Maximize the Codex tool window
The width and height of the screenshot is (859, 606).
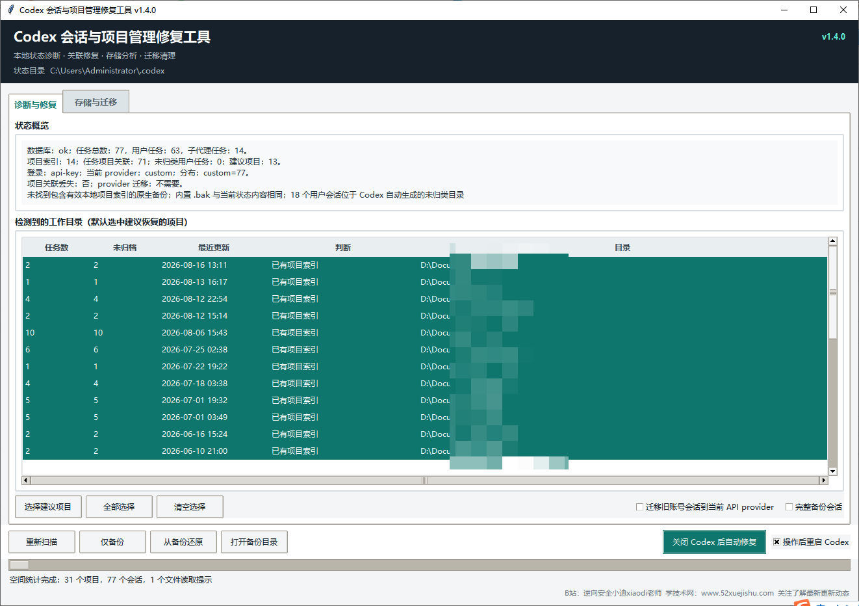(814, 10)
